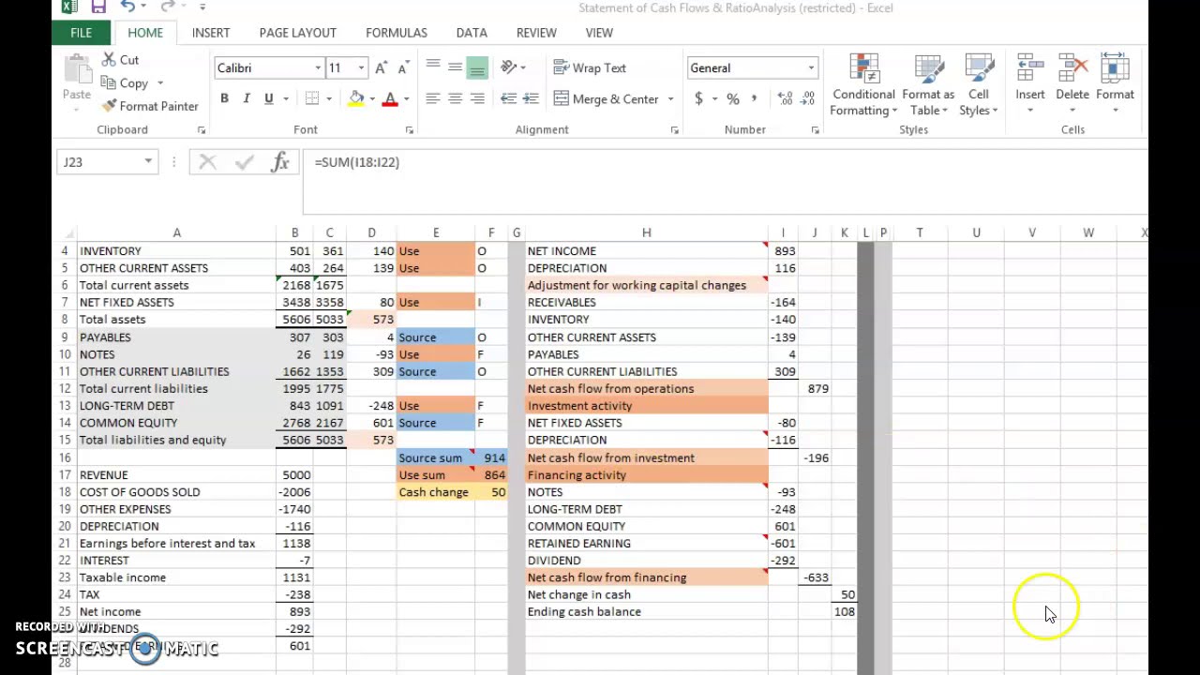The image size is (1200, 675).
Task: Decrease cell indent
Action: (508, 98)
